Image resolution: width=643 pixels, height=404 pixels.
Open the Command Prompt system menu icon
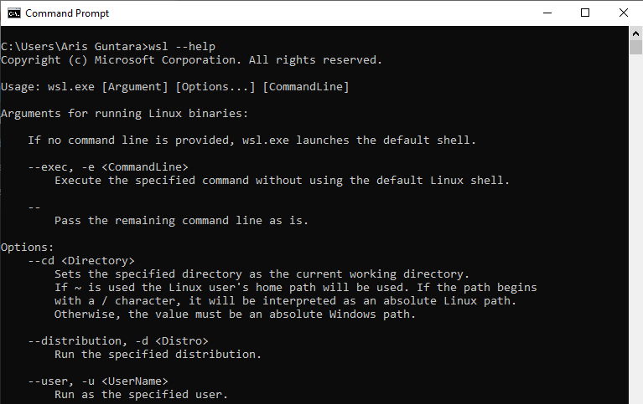[x=14, y=13]
